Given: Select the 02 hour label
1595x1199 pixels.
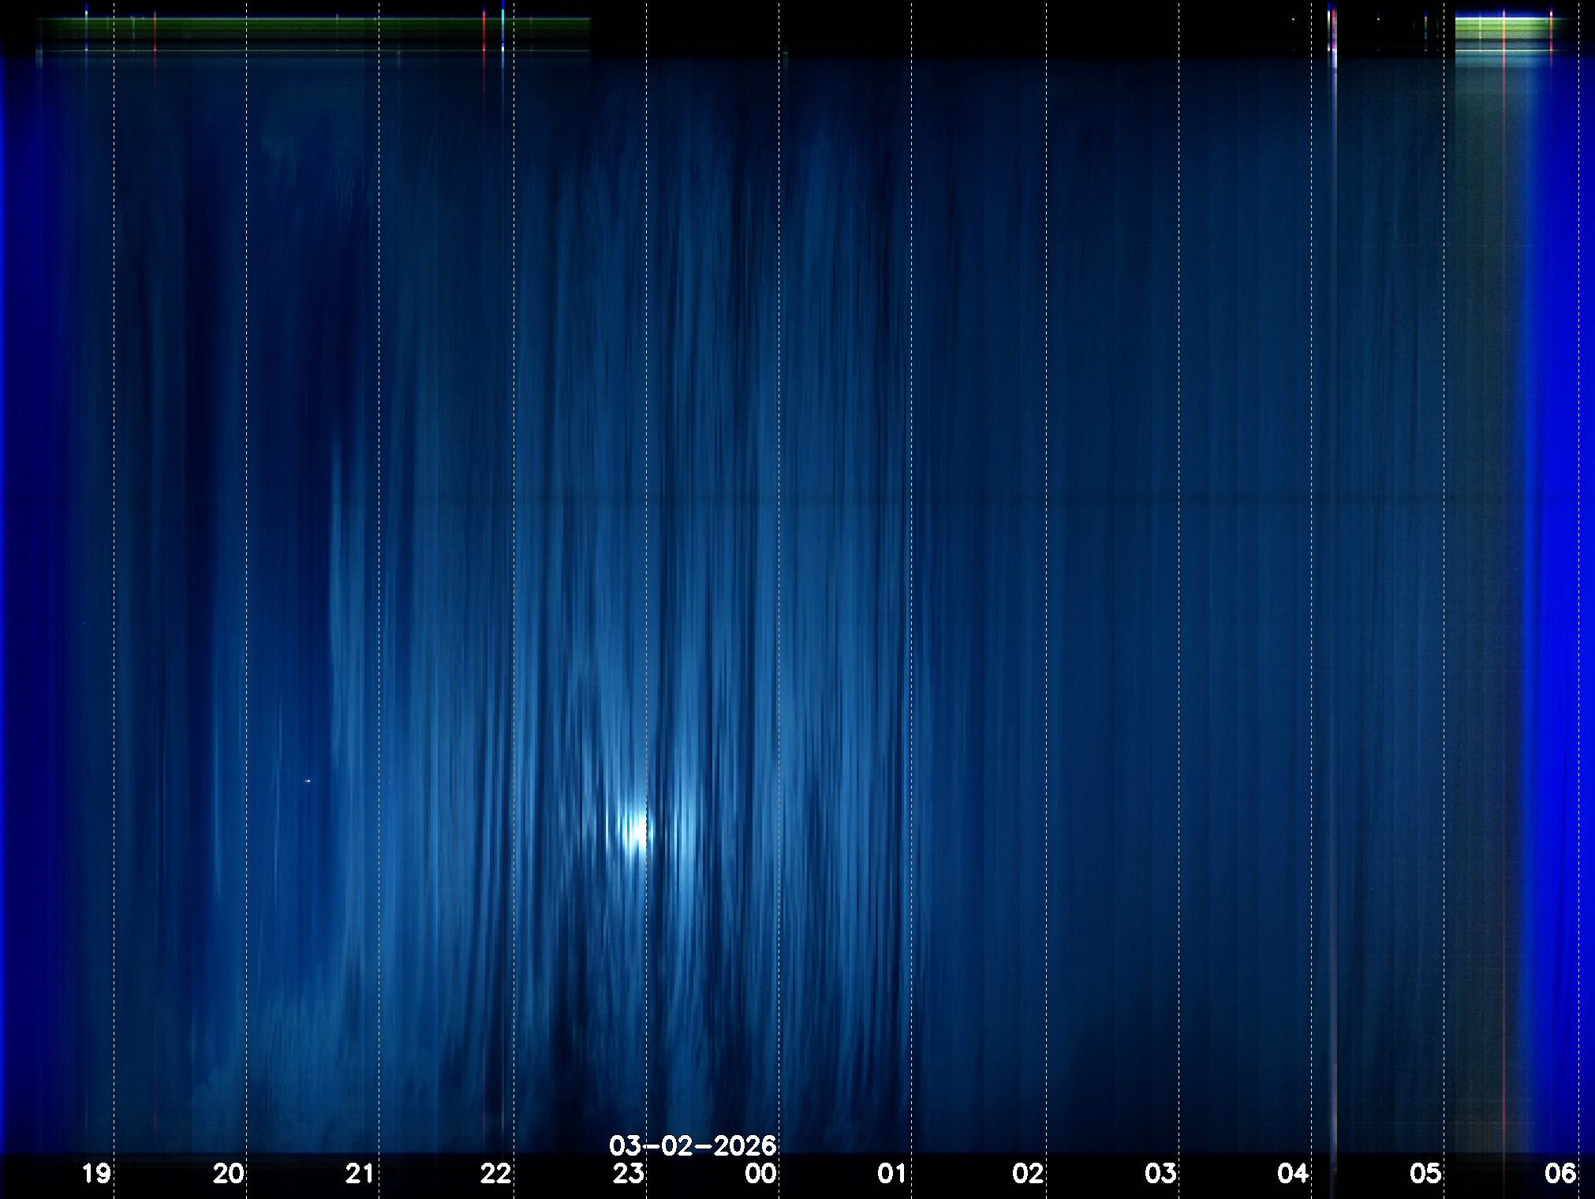Looking at the screenshot, I should tap(1028, 1174).
